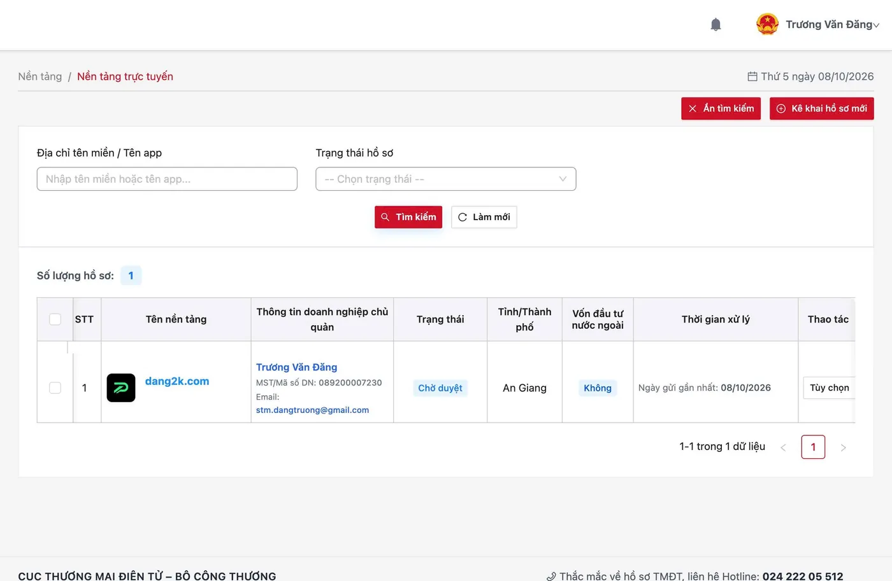Open the Trương Văn Đăng business owner link
This screenshot has height=581, width=892.
coord(297,367)
